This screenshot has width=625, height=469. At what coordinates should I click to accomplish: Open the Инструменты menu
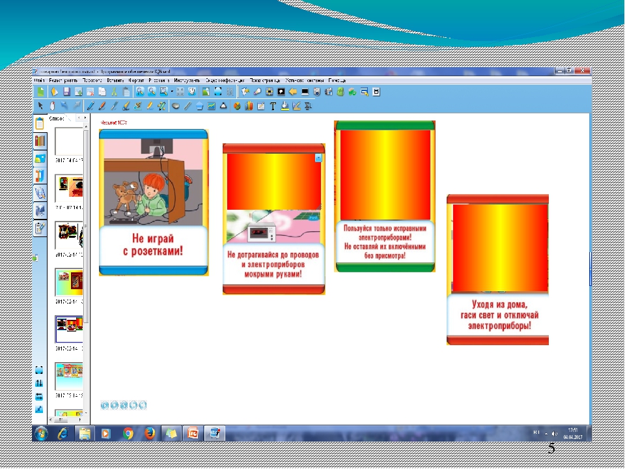click(x=187, y=80)
